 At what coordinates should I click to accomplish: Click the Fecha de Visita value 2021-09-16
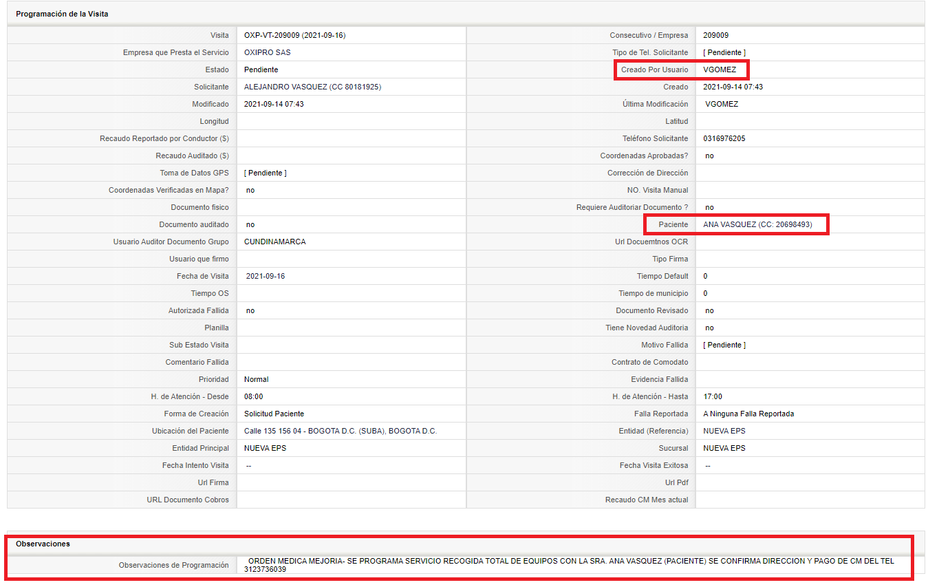click(266, 276)
